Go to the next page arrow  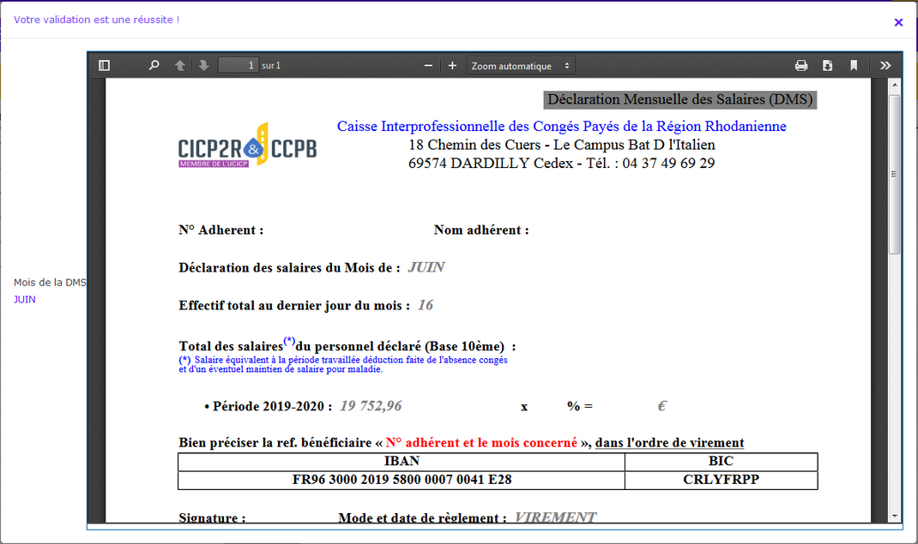pos(203,65)
